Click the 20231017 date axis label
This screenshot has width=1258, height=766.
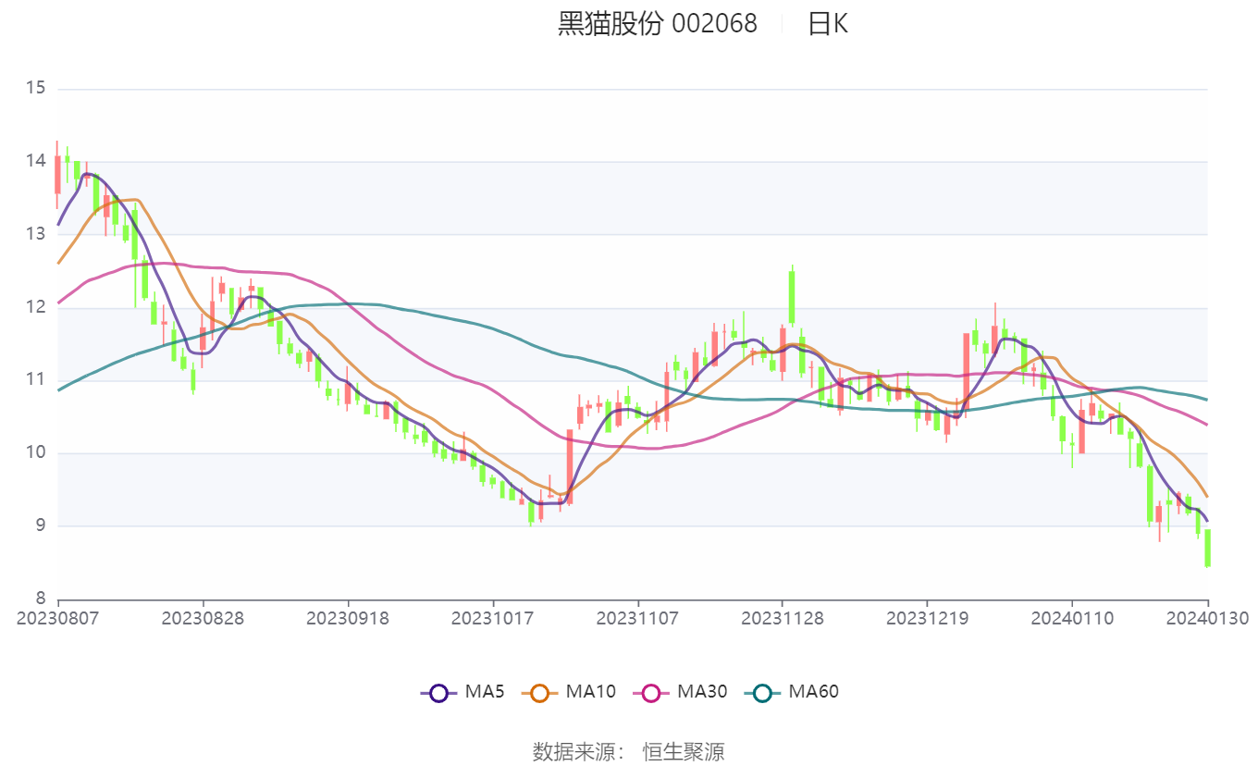493,618
